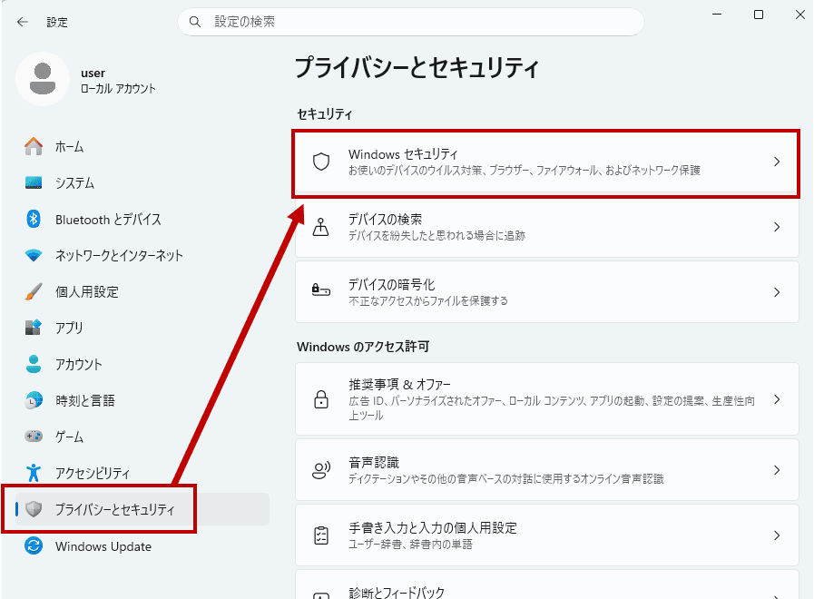Open the 音声認識 title

[x=374, y=463]
